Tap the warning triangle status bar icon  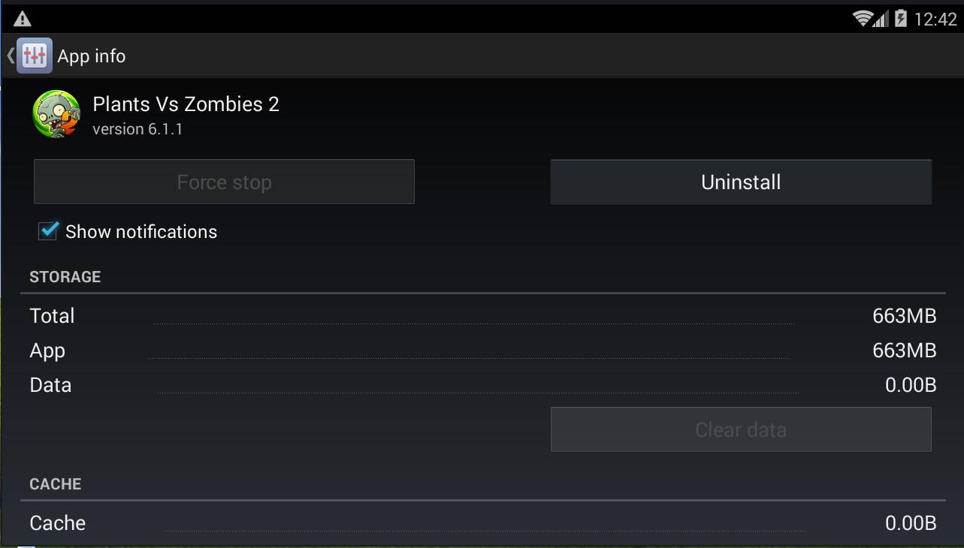22,19
